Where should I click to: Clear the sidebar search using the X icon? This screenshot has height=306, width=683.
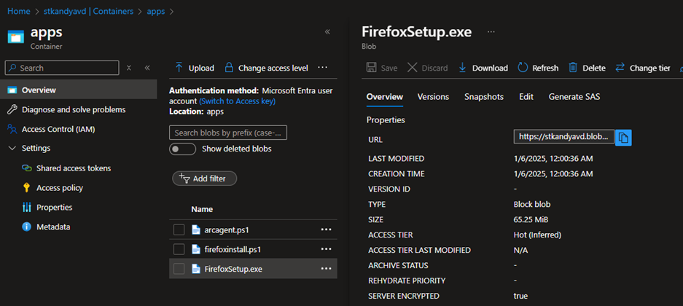[128, 68]
